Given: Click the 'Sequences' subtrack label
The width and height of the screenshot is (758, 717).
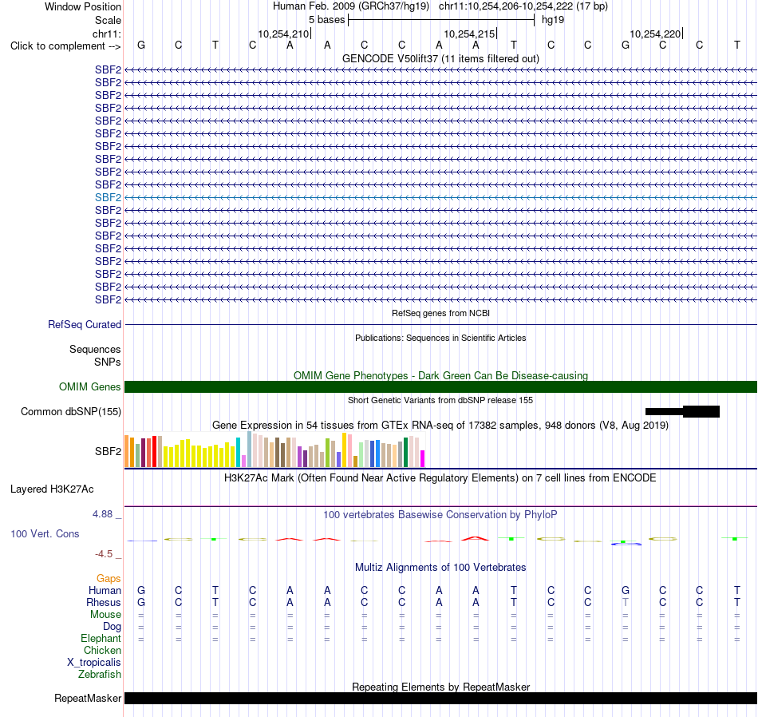Looking at the screenshot, I should coord(95,349).
